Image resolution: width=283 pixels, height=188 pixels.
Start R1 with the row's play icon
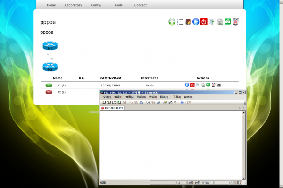click(x=187, y=85)
